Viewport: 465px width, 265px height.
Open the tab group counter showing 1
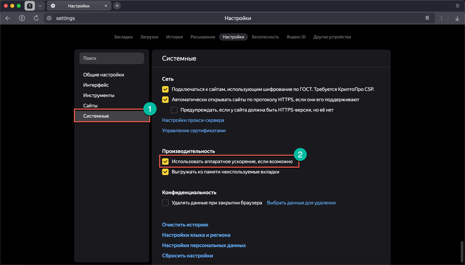[30, 5]
